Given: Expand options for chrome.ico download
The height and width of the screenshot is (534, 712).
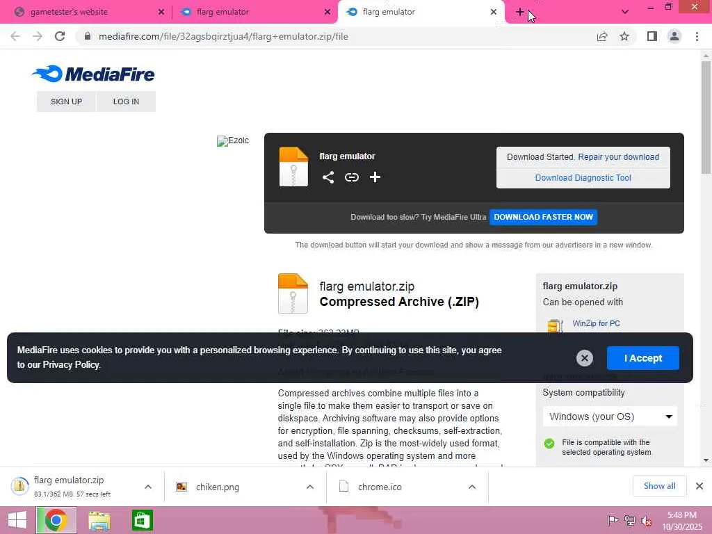Looking at the screenshot, I should click(x=472, y=487).
